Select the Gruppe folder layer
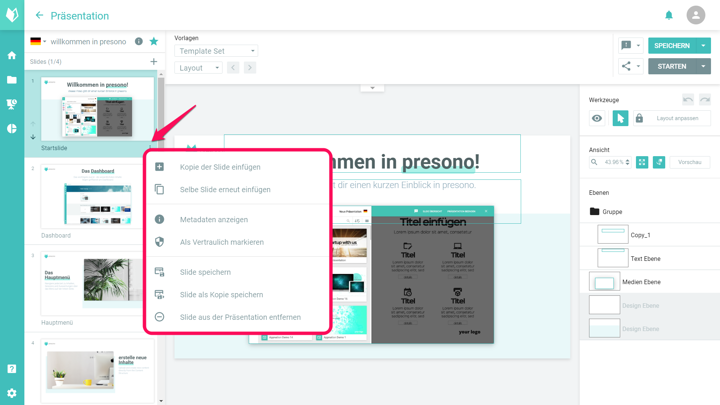The image size is (720, 405). click(x=649, y=212)
